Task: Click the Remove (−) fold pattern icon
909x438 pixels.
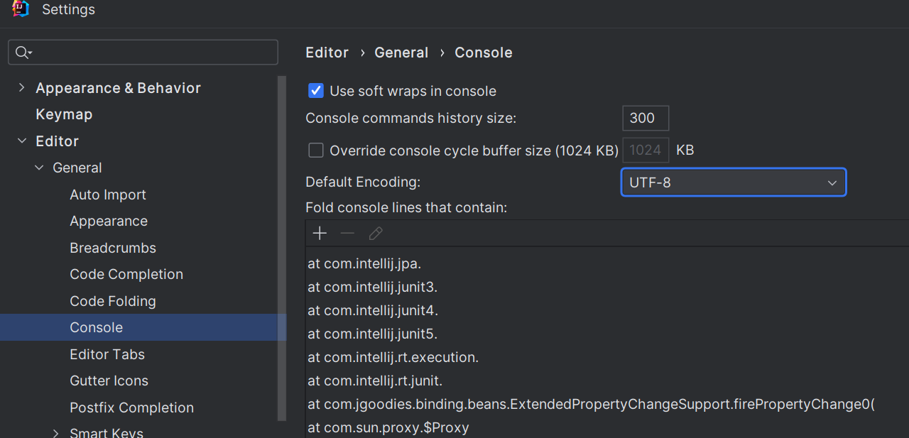Action: pos(347,234)
